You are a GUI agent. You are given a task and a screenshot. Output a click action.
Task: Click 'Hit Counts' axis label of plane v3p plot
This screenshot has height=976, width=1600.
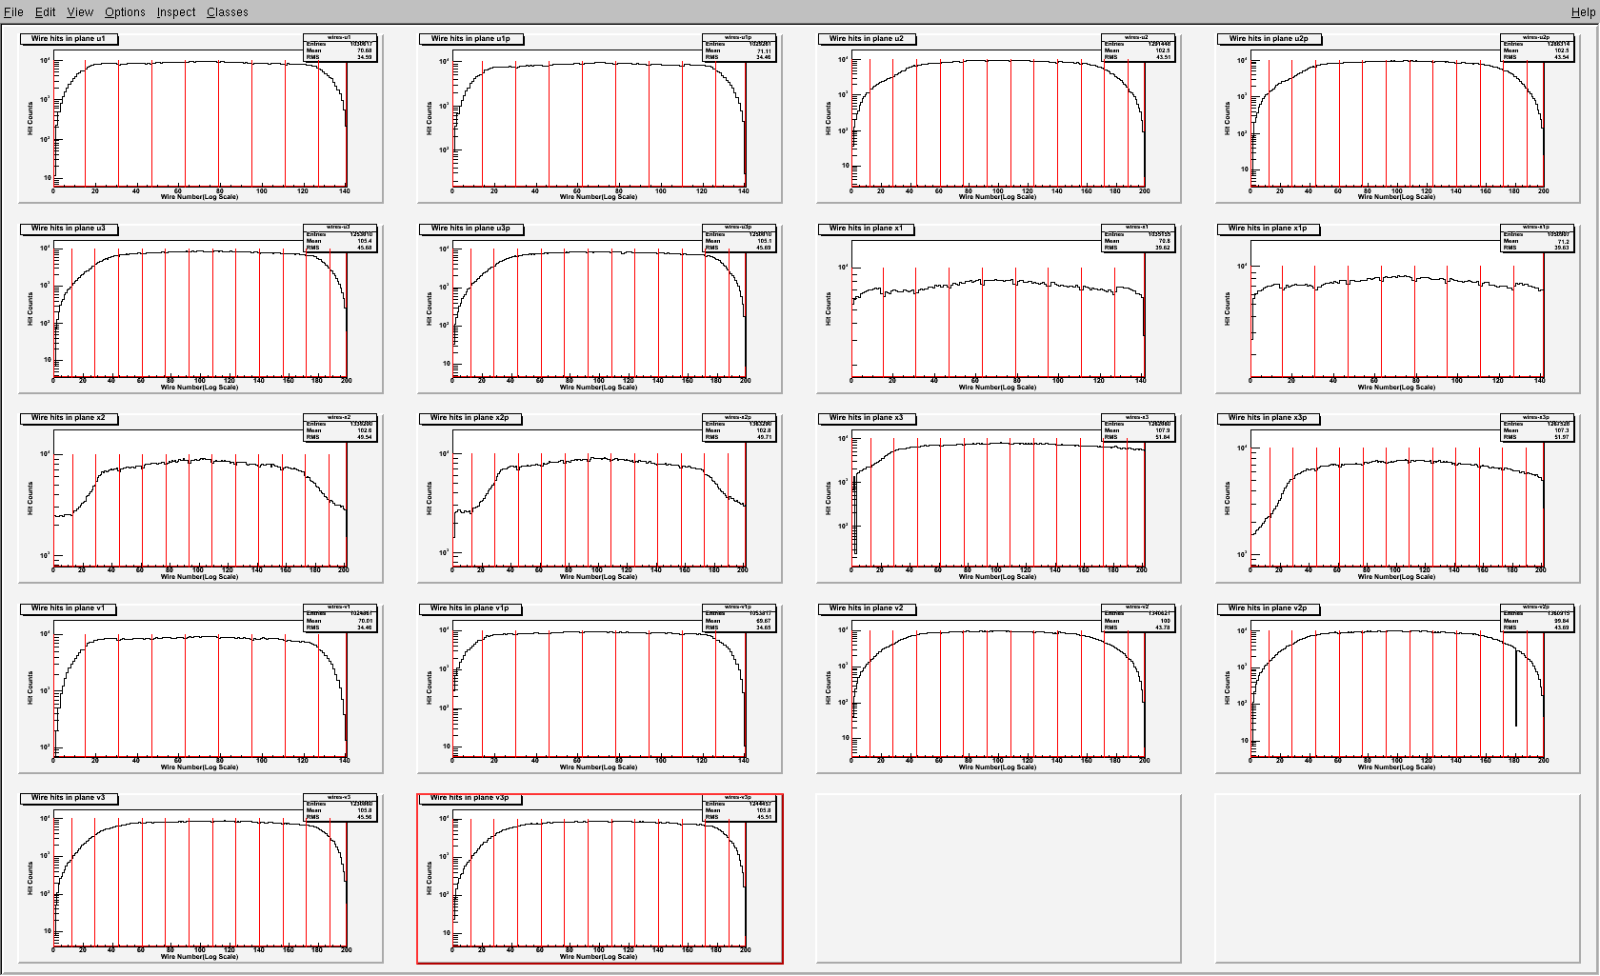[x=430, y=878]
